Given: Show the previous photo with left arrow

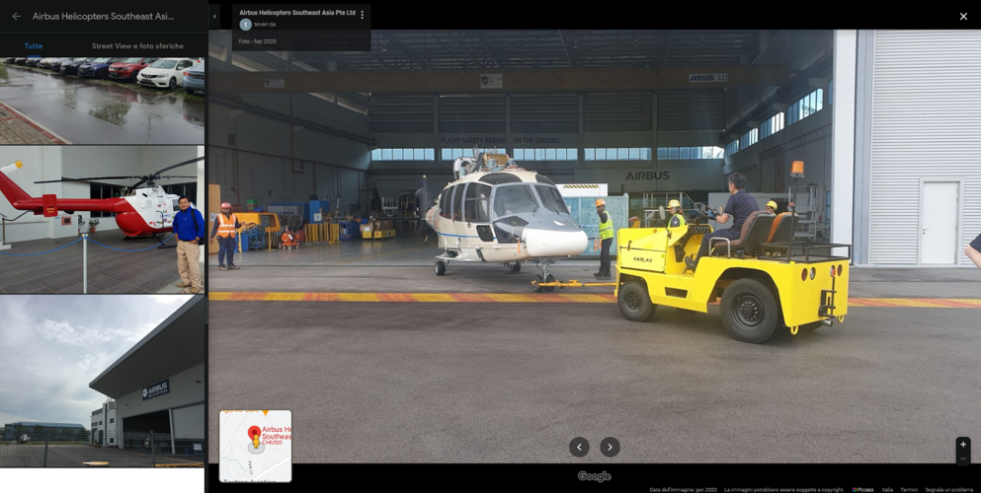Looking at the screenshot, I should 579,447.
